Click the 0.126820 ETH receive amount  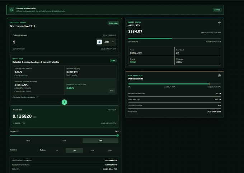click(x=22, y=116)
